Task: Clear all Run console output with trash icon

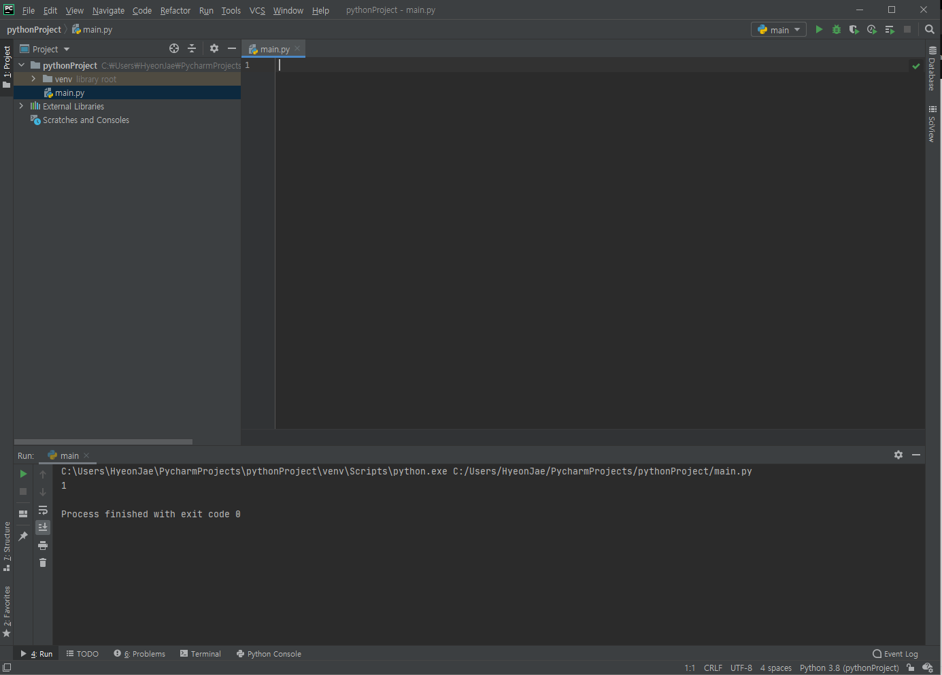Action: [43, 563]
